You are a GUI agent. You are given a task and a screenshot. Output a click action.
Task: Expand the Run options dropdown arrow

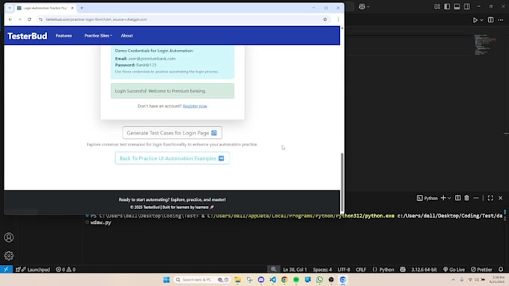tap(482, 20)
